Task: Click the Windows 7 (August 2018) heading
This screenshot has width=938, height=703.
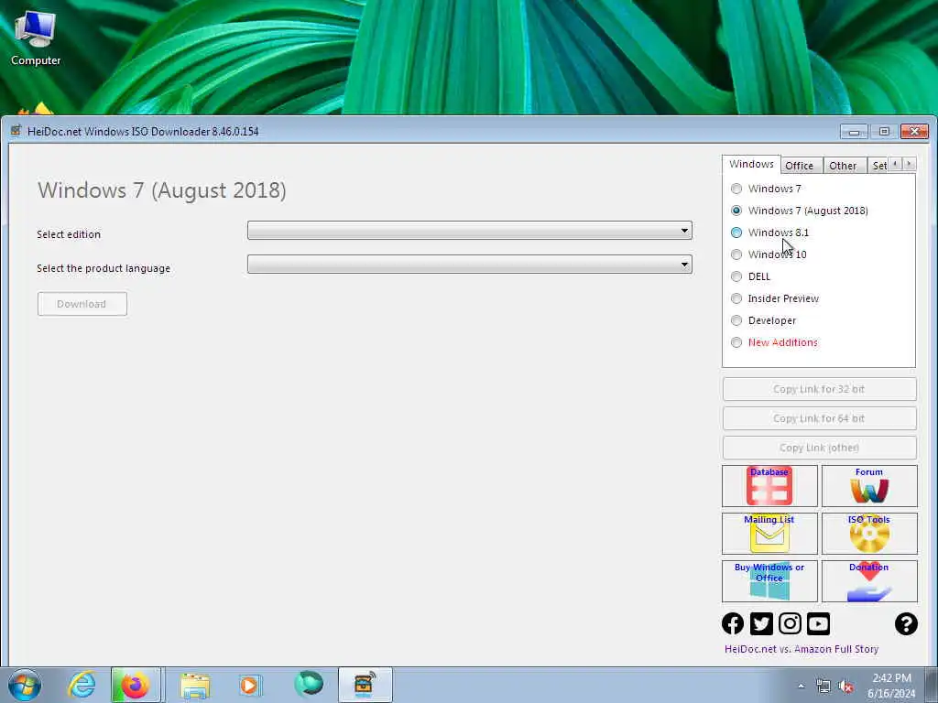Action: (162, 190)
